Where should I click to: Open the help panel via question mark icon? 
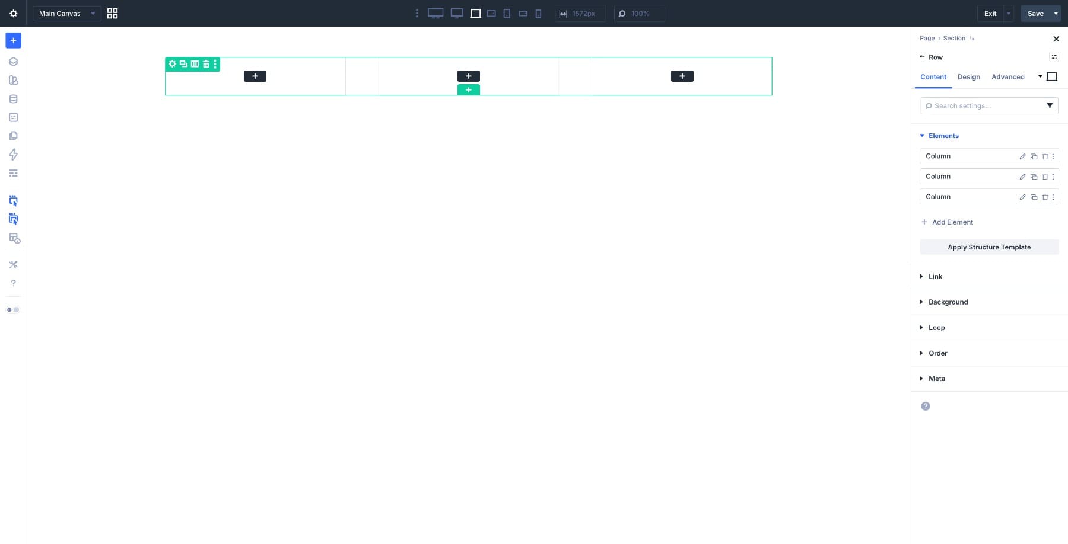coord(13,283)
